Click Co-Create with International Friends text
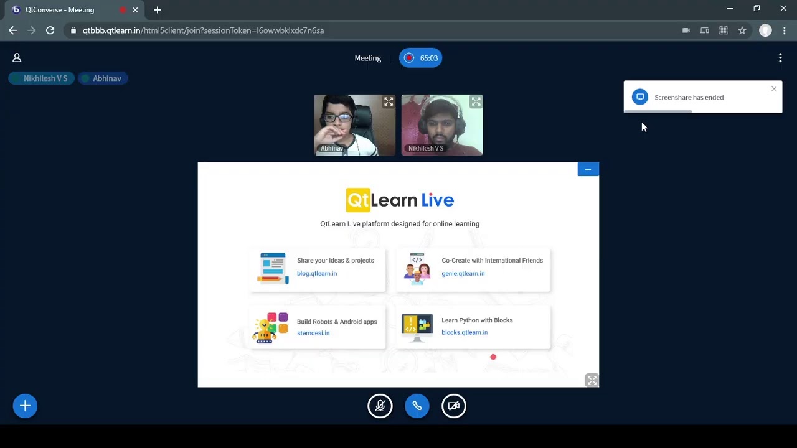The width and height of the screenshot is (797, 448). tap(493, 261)
